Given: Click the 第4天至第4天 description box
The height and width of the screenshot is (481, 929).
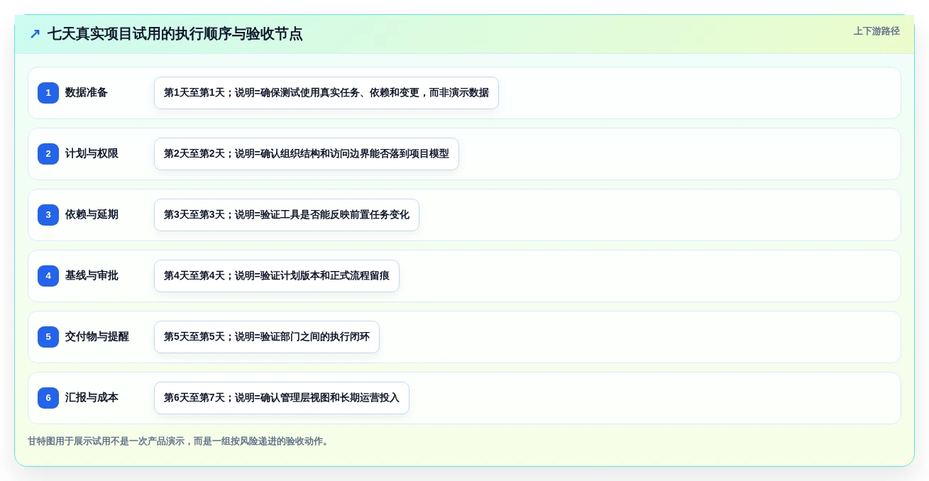Looking at the screenshot, I should (x=277, y=276).
